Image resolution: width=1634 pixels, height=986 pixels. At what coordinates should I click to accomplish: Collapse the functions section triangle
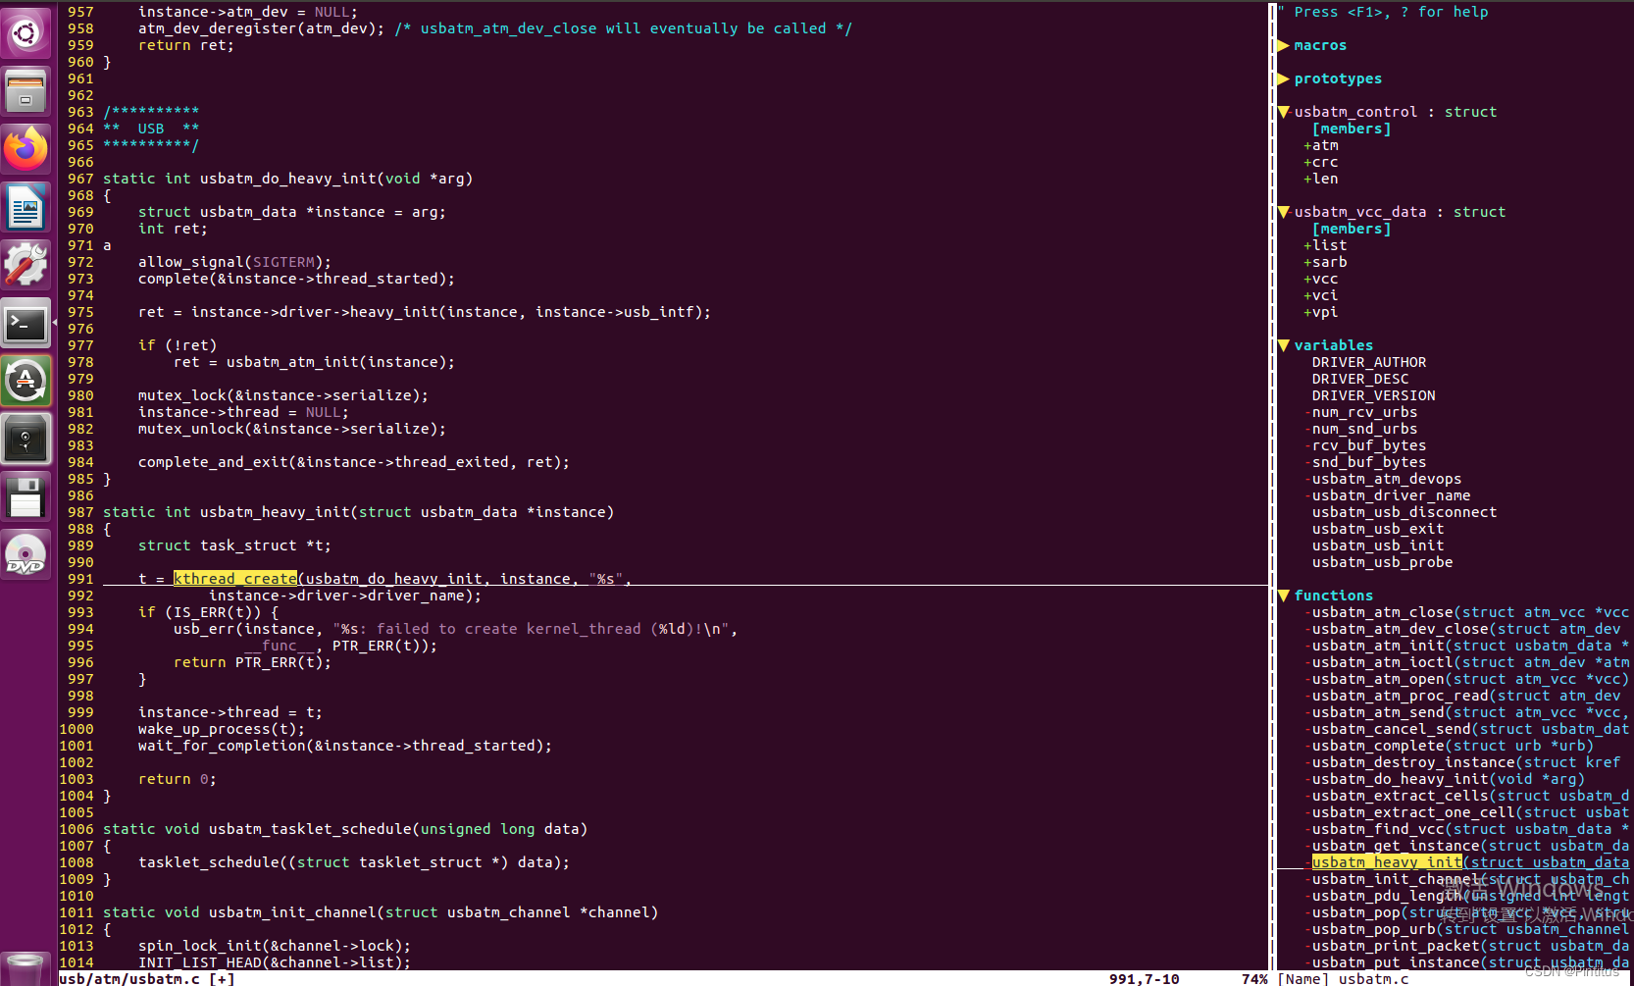1284,596
